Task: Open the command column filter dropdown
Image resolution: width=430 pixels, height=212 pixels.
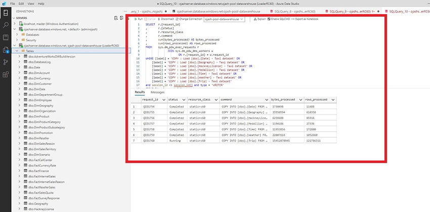Action: click(266, 100)
